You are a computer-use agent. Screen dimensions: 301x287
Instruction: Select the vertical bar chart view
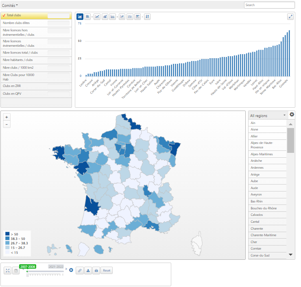tap(80, 17)
